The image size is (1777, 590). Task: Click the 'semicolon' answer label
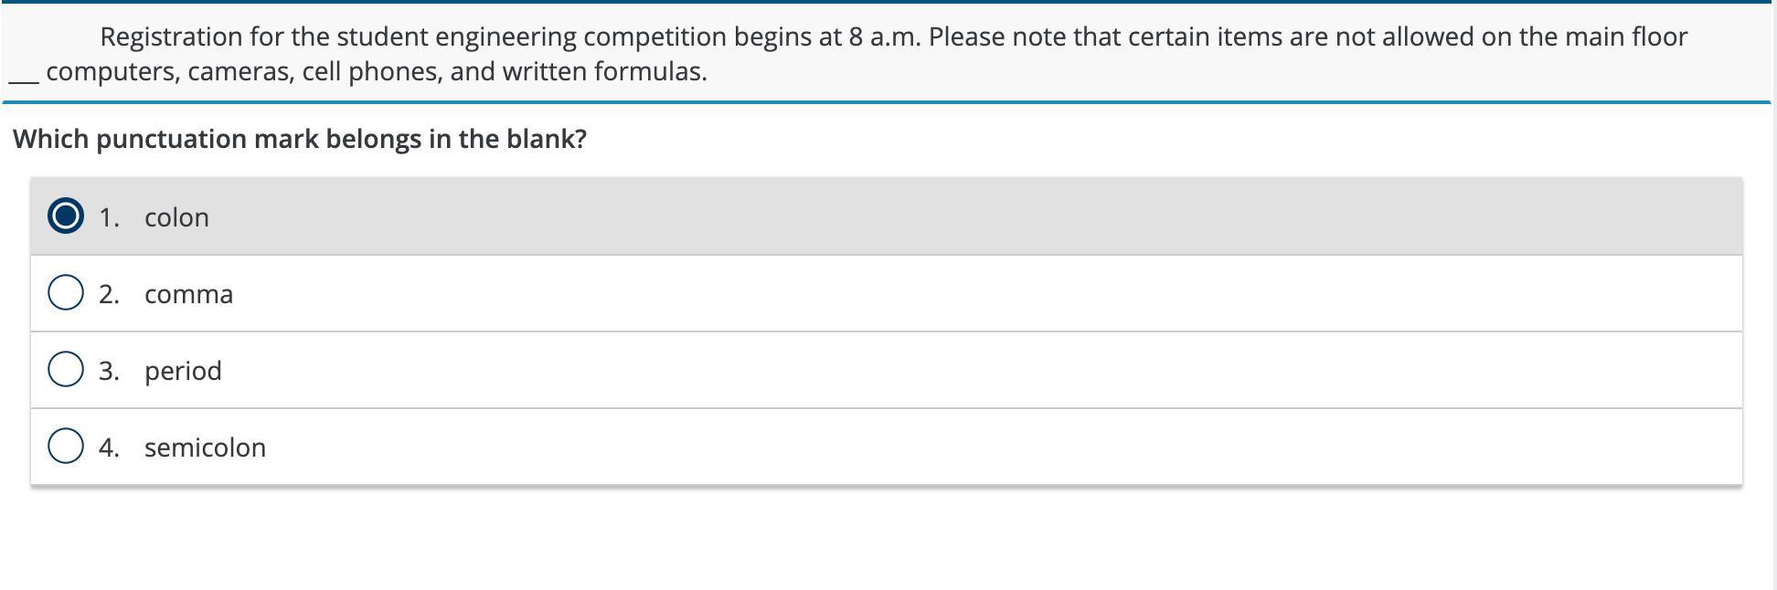205,448
